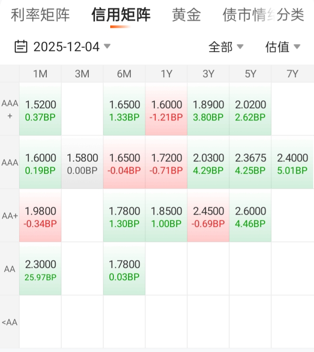Screen dimensions: 314x352
Task: Open the AA 1M cell with 25.97BP
Action: tap(40, 270)
